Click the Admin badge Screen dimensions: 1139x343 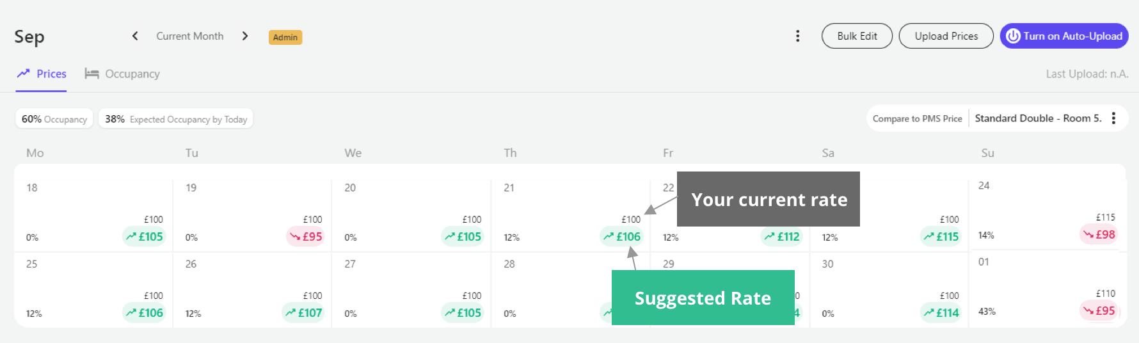coord(285,37)
